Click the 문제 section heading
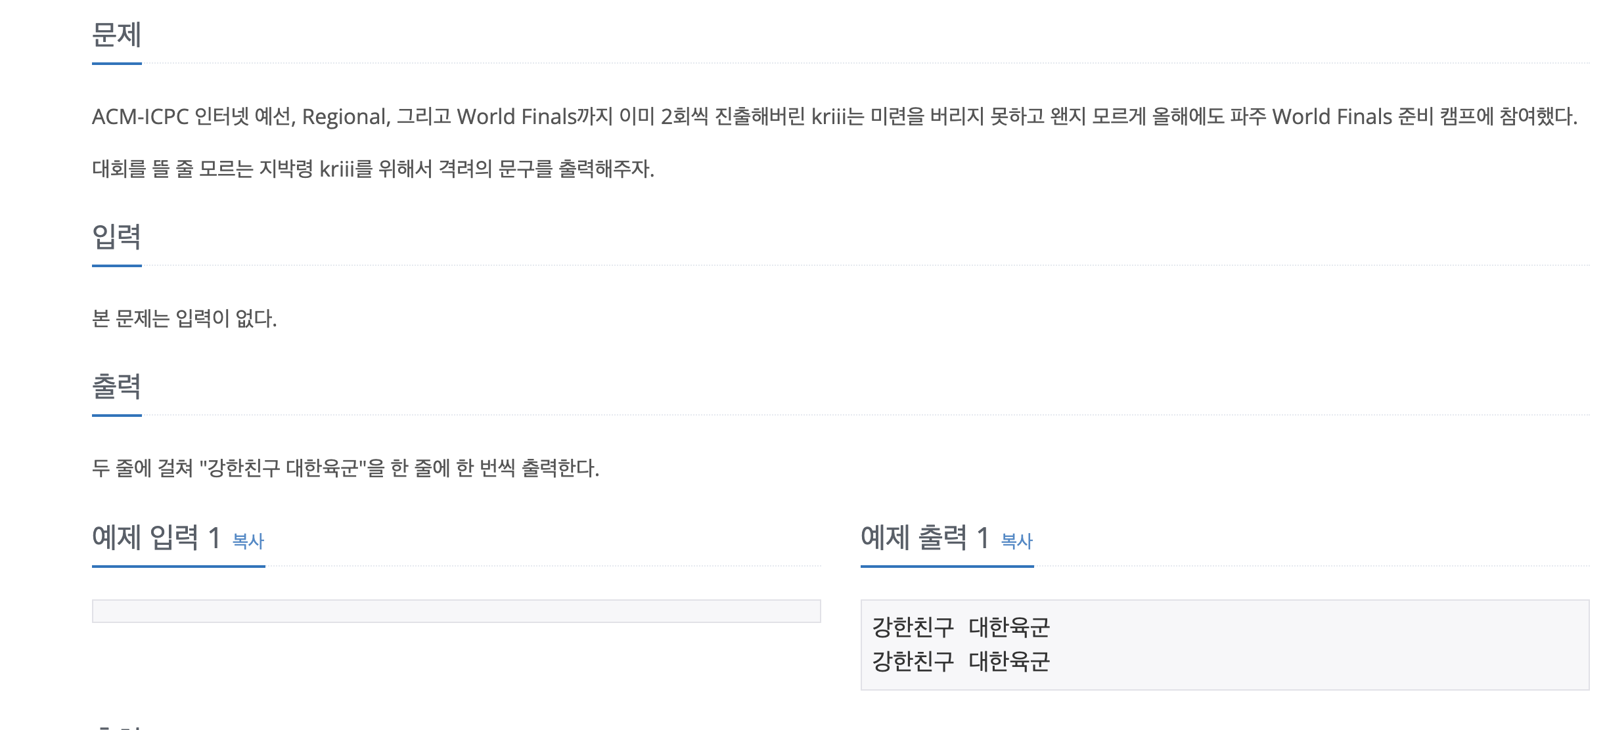Screen dimensions: 1607x730 click(117, 35)
